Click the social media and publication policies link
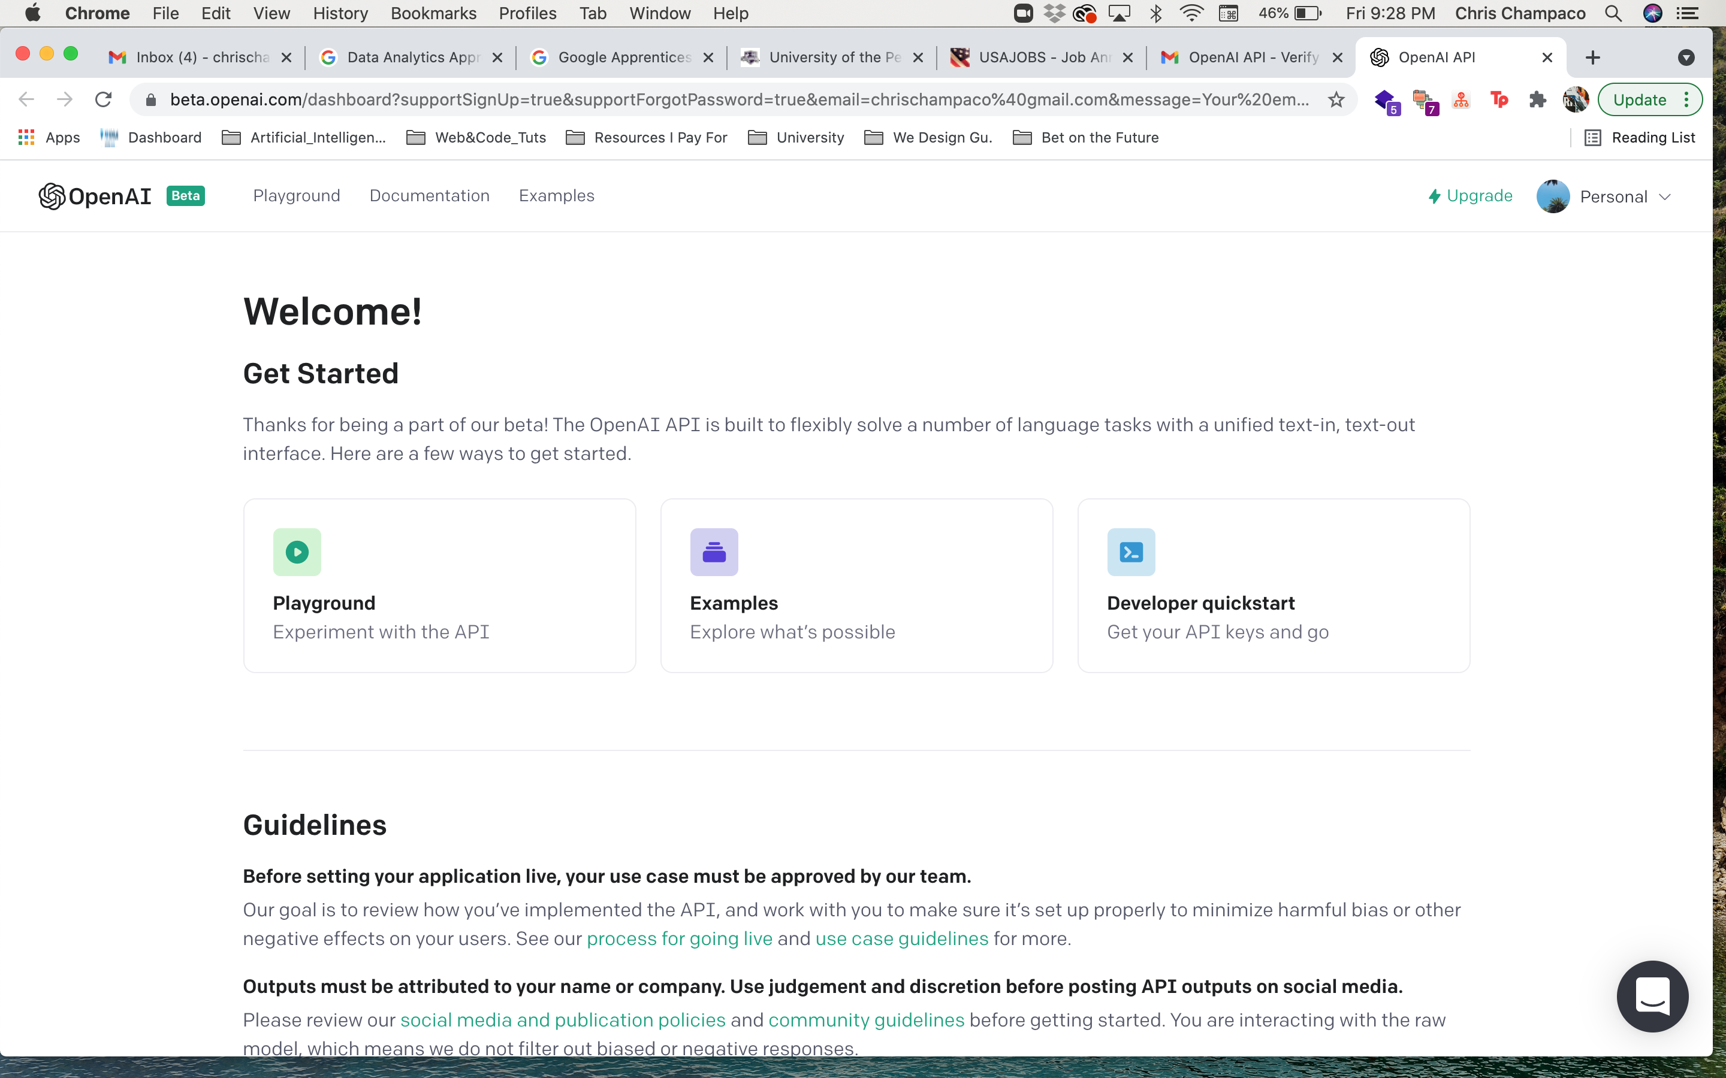 coord(563,1018)
